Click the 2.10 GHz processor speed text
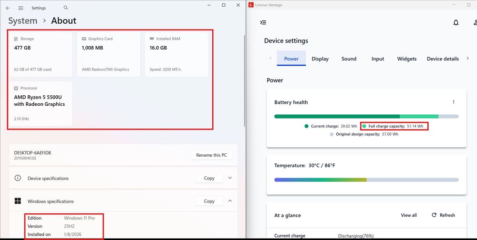This screenshot has width=477, height=240. click(21, 119)
